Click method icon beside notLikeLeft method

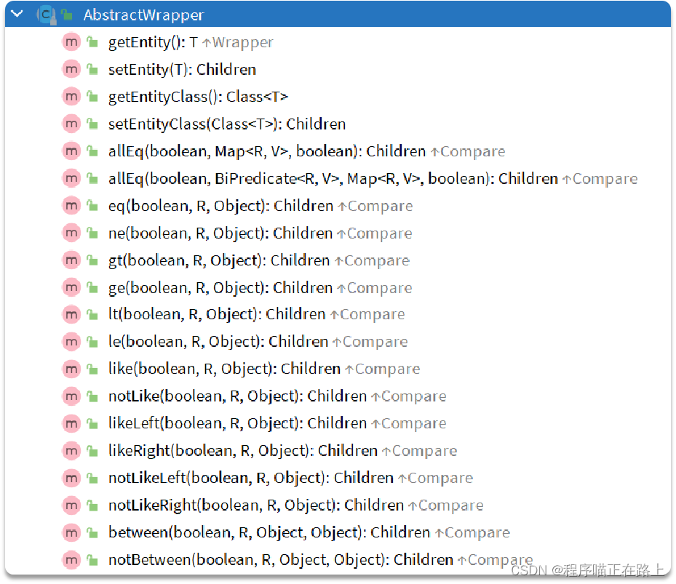click(71, 478)
